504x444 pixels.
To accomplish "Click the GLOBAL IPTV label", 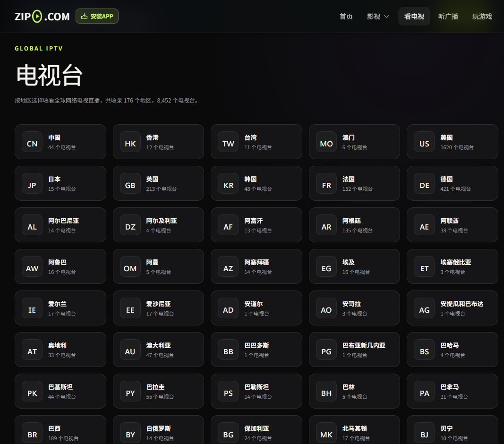I will pos(39,49).
